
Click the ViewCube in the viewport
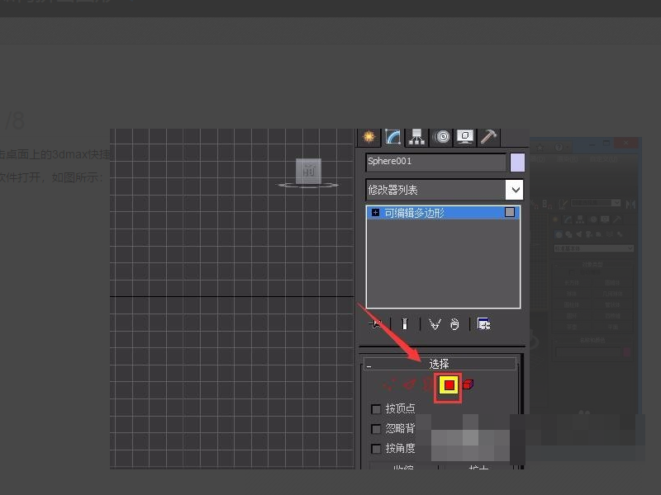(x=308, y=172)
